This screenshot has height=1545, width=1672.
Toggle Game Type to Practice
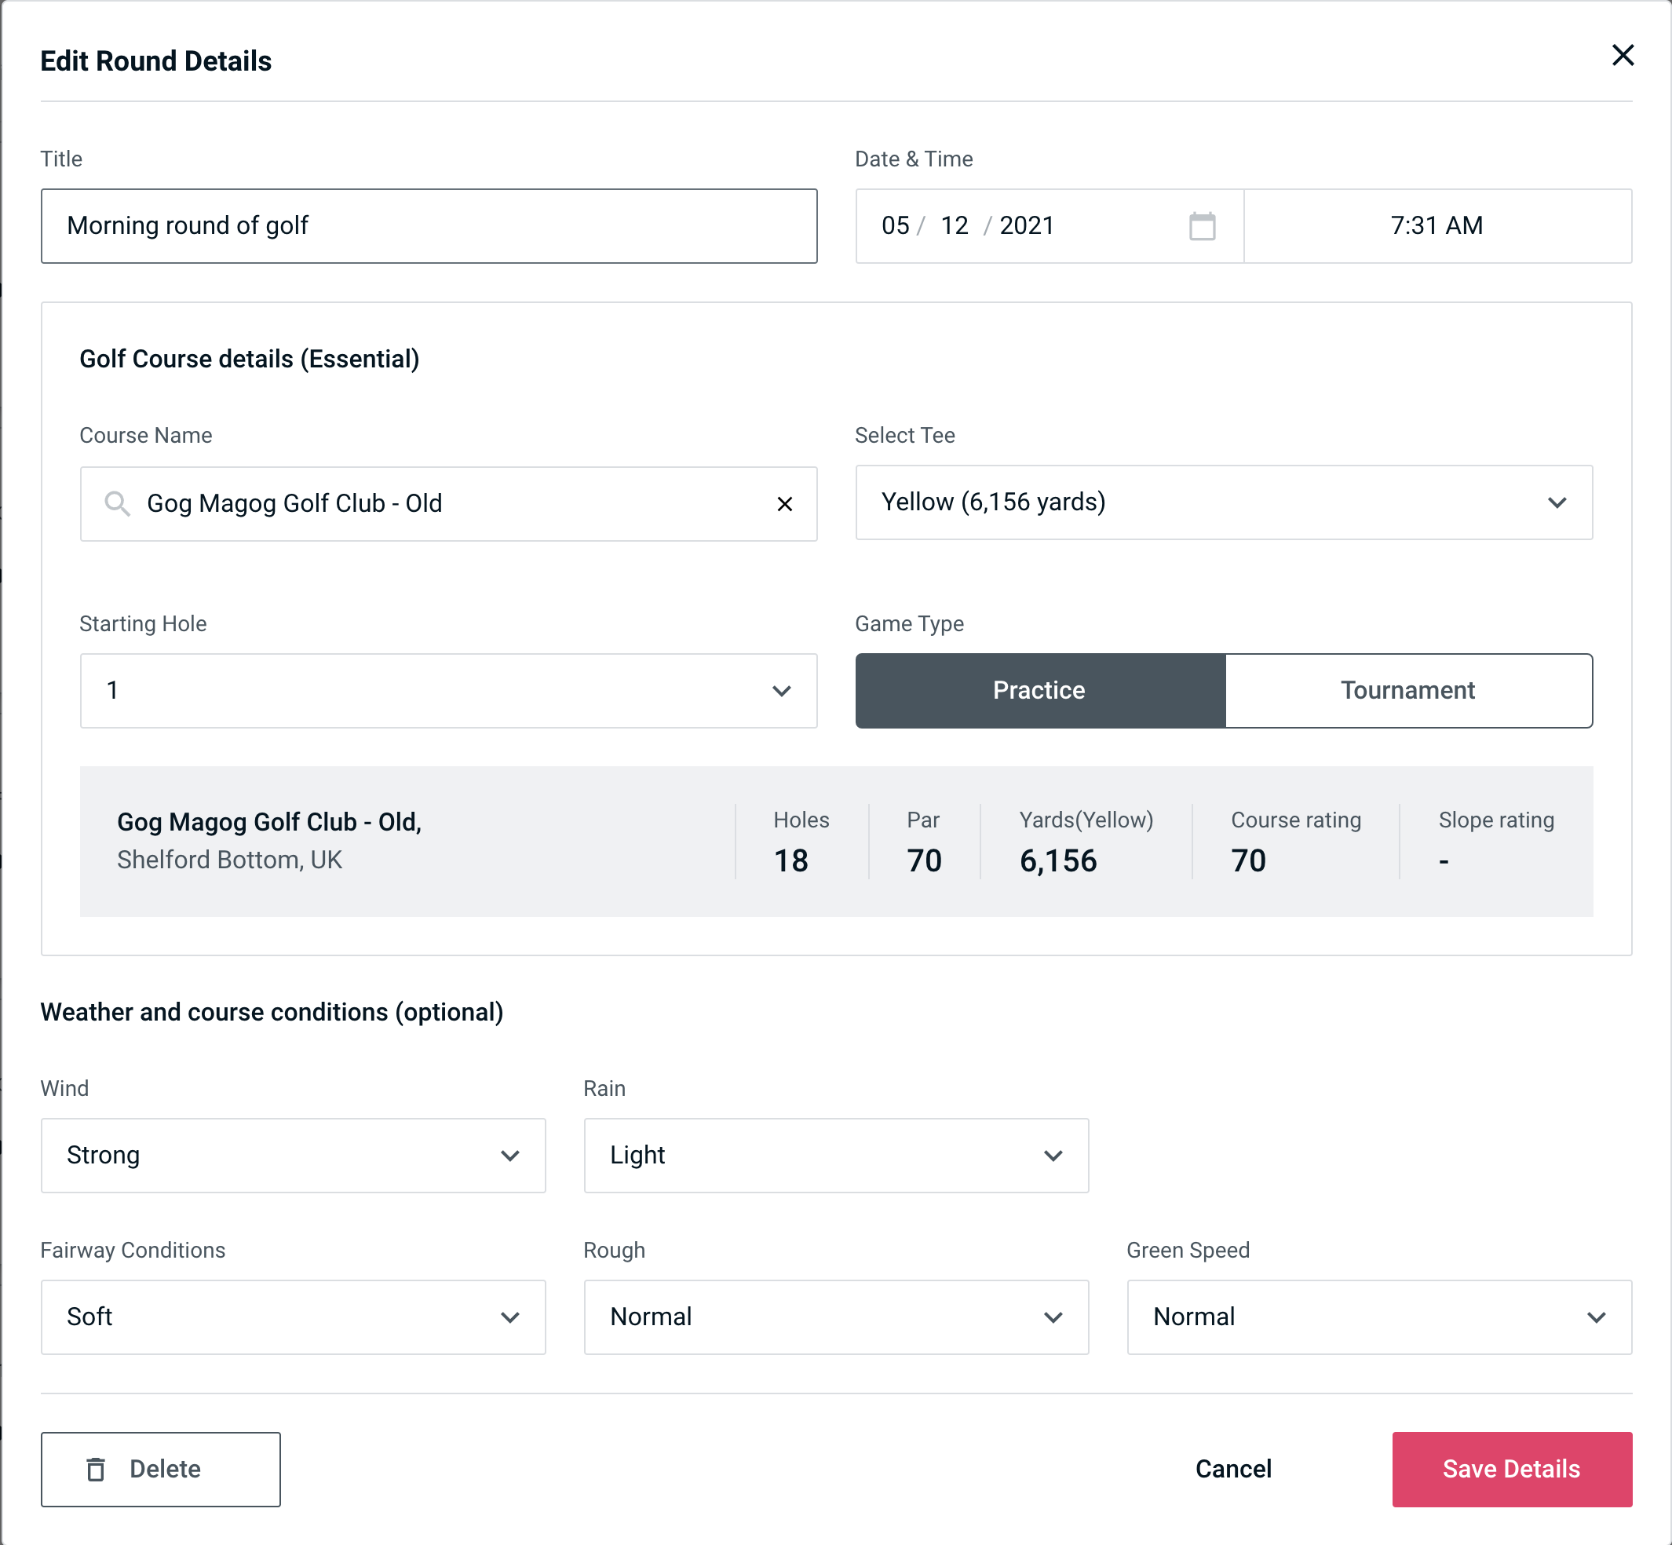coord(1039,690)
